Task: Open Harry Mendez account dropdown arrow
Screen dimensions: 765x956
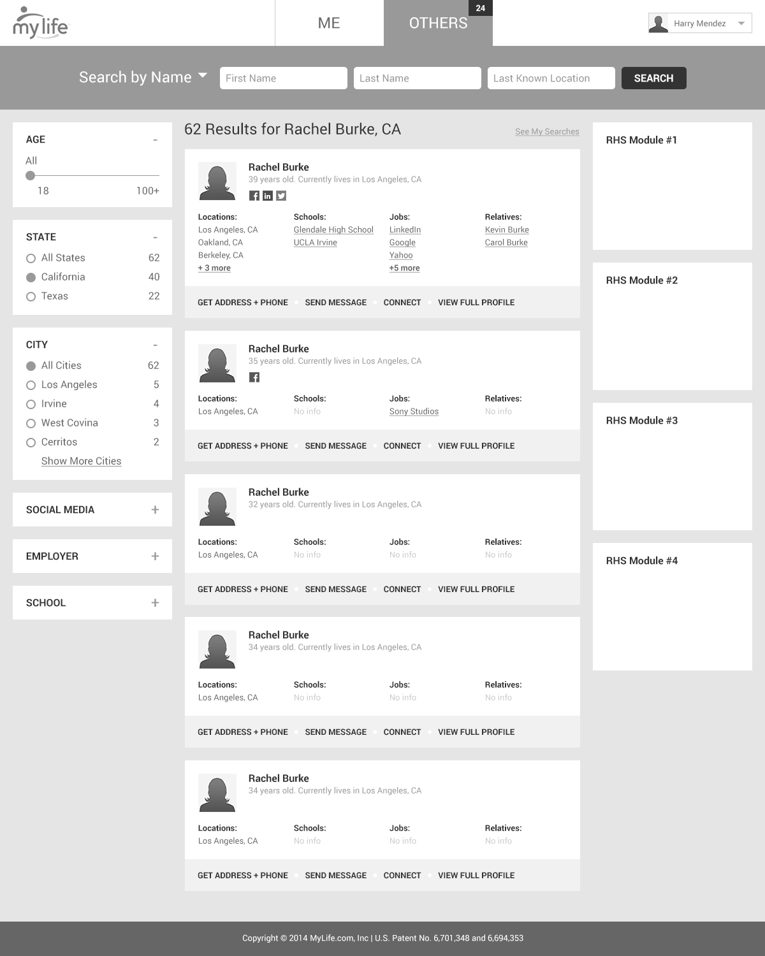Action: tap(741, 24)
